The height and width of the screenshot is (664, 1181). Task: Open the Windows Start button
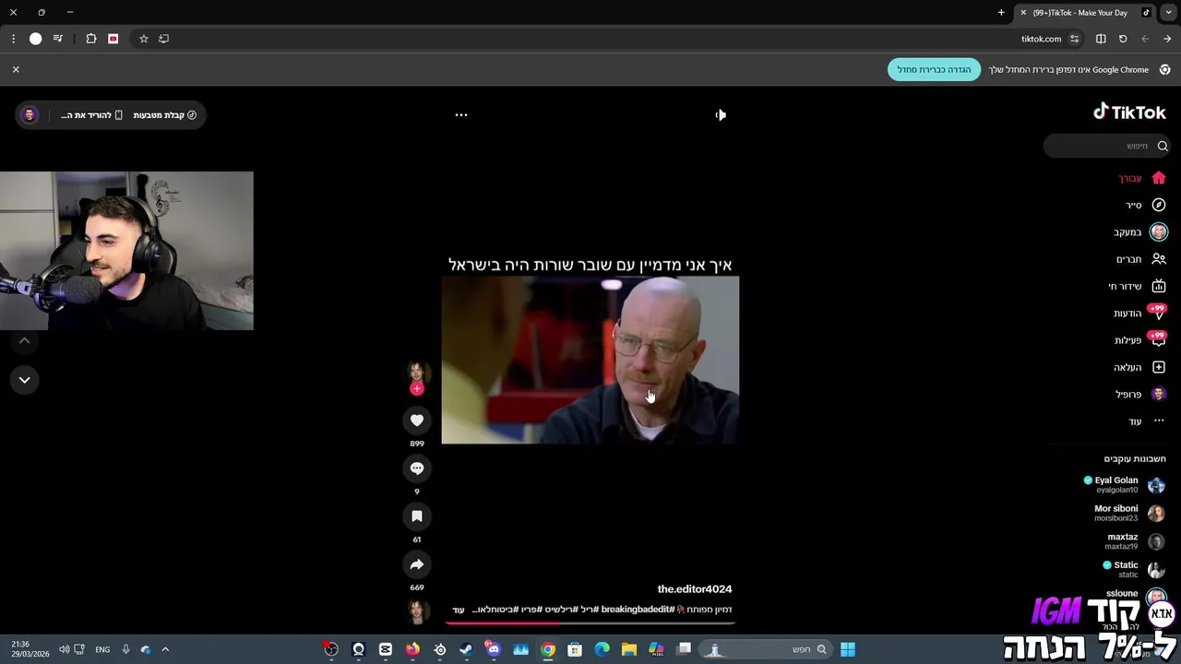[848, 649]
